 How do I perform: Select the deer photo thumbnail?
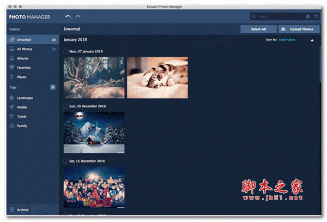(x=94, y=77)
